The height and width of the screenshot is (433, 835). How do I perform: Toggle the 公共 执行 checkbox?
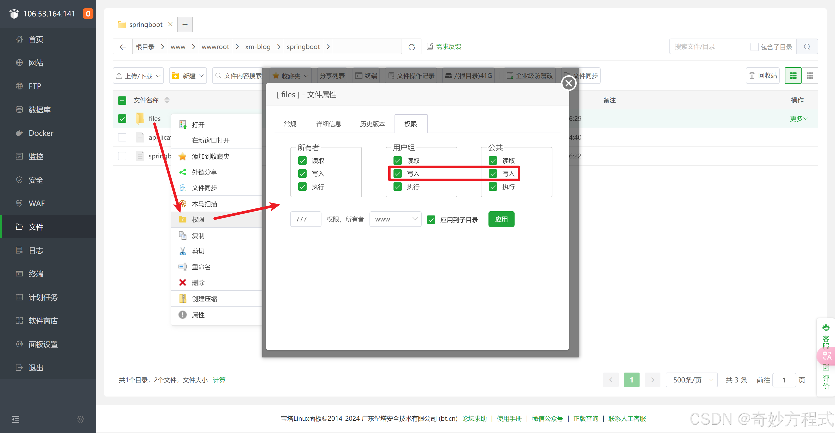(x=493, y=187)
